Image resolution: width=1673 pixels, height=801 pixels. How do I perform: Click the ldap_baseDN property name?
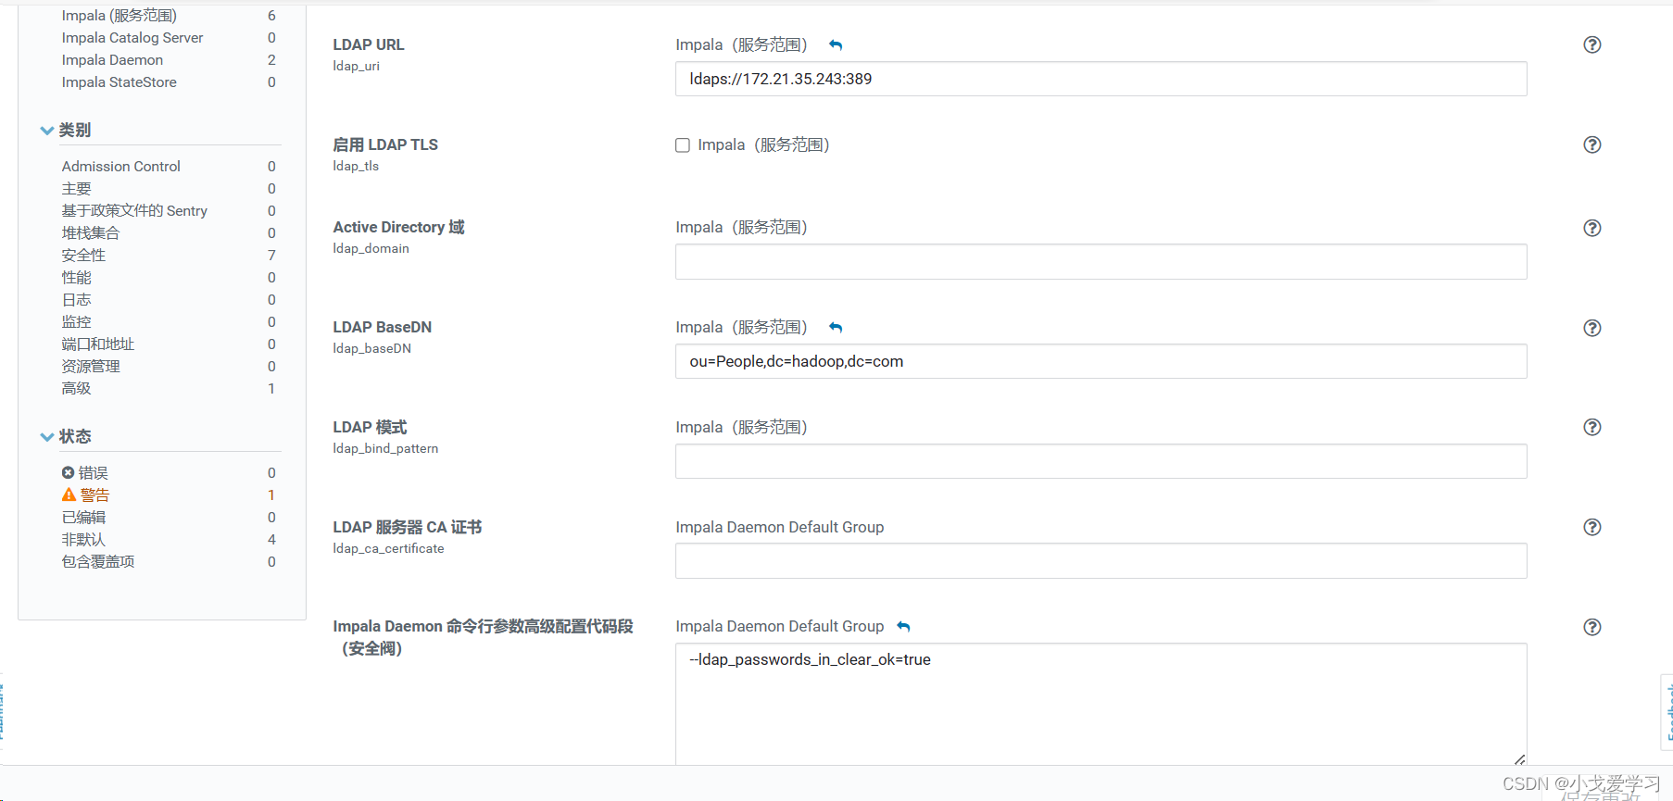click(x=371, y=349)
